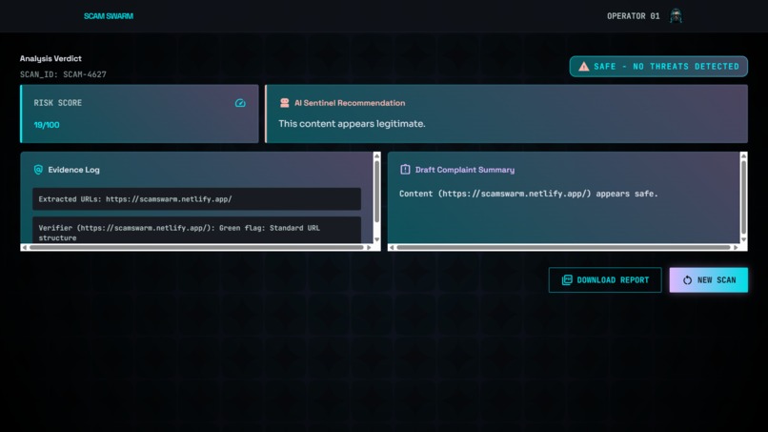Click the 'Extracted URLs' evidence entry

(196, 199)
